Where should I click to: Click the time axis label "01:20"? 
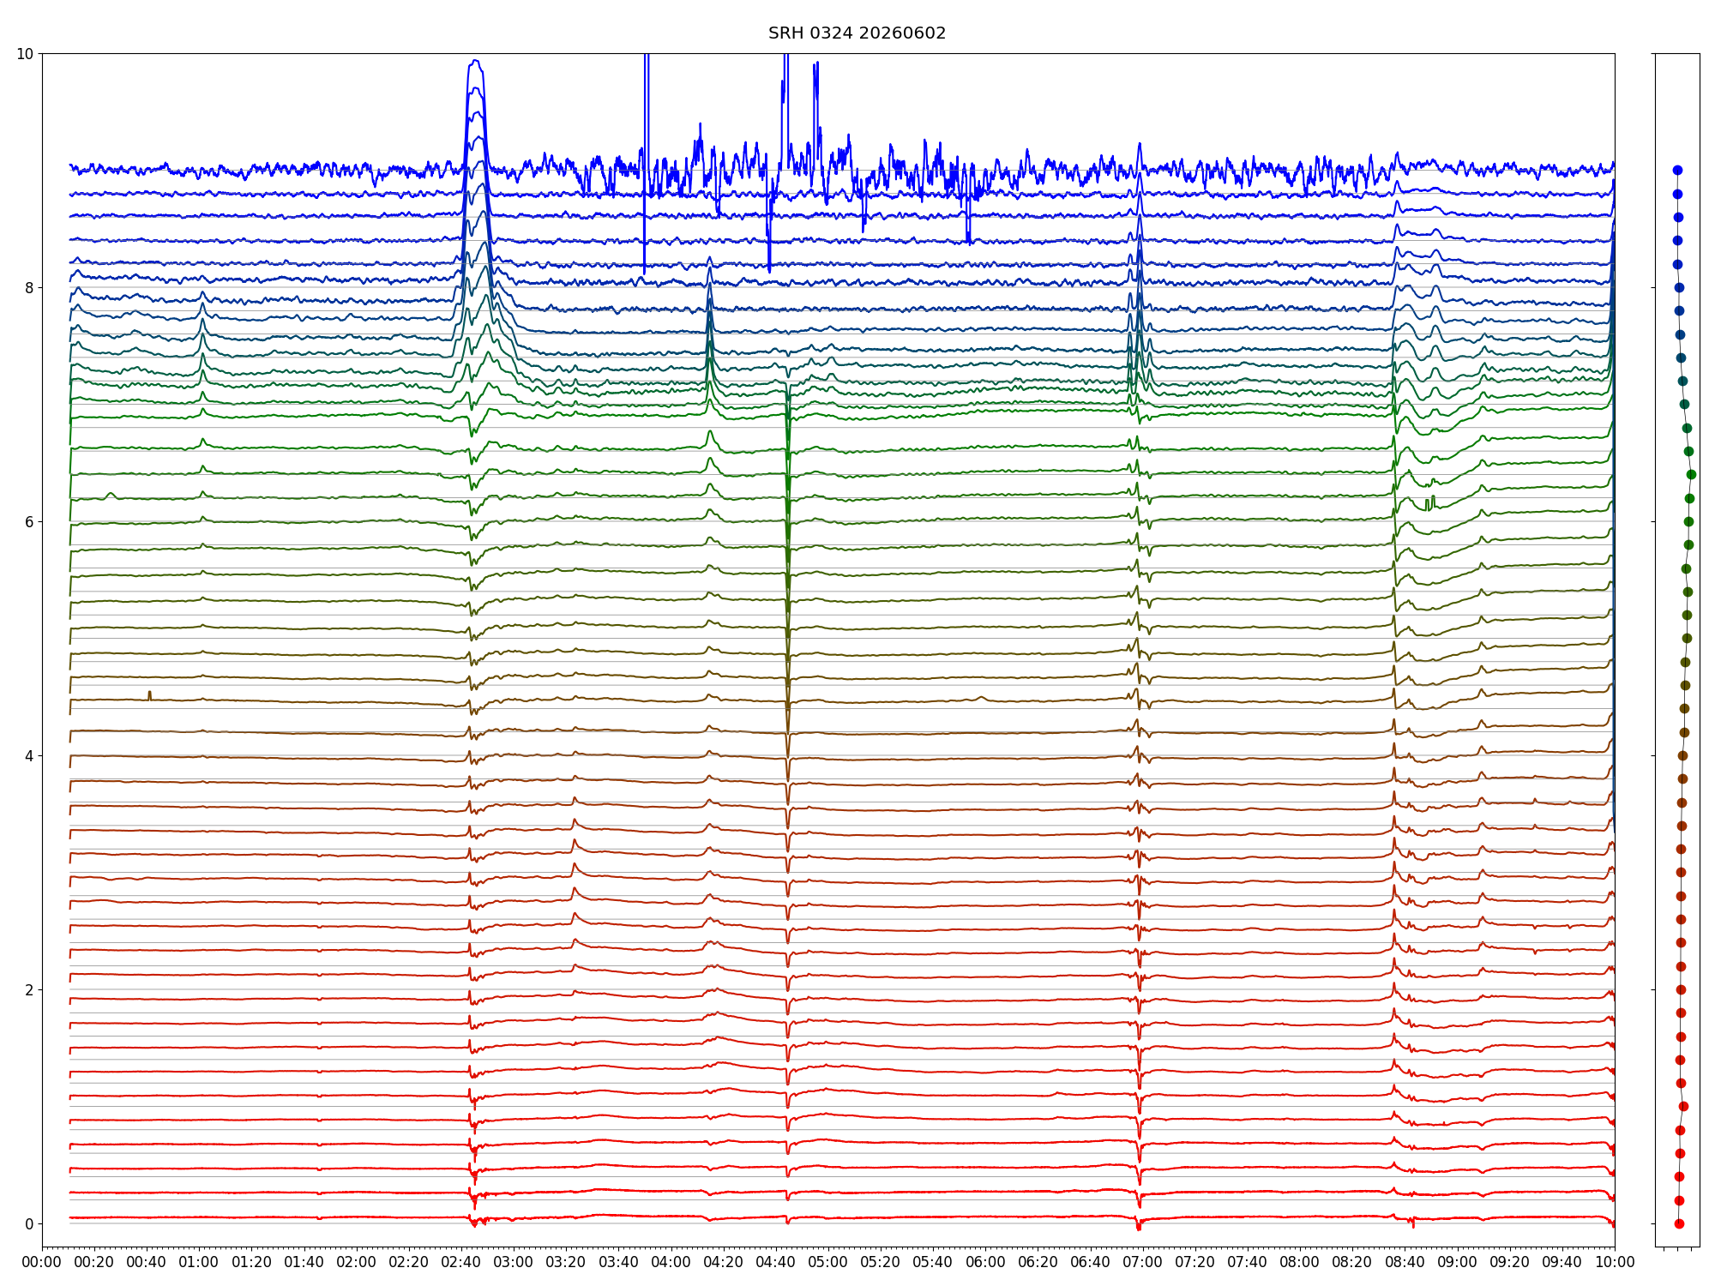pyautogui.click(x=251, y=1263)
